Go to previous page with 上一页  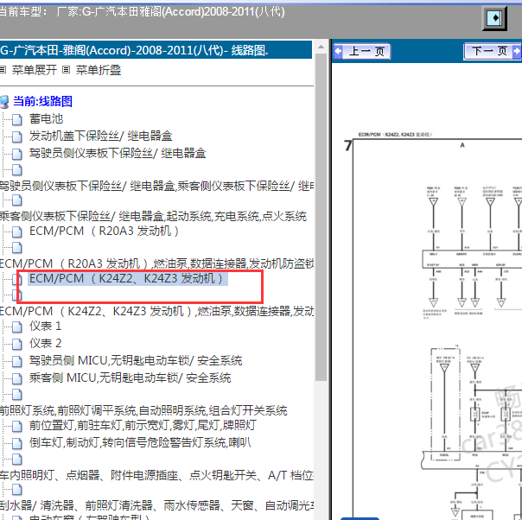point(362,52)
